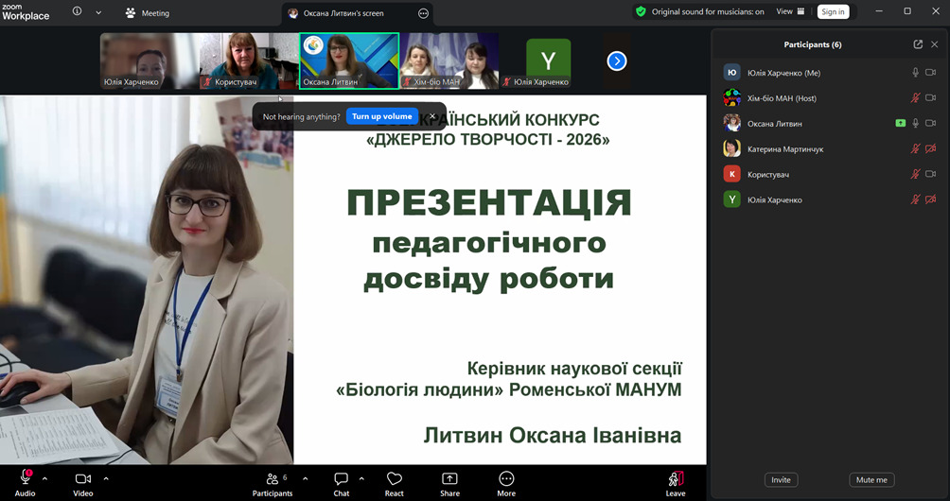
Task: Click the Invite button
Action: (781, 479)
